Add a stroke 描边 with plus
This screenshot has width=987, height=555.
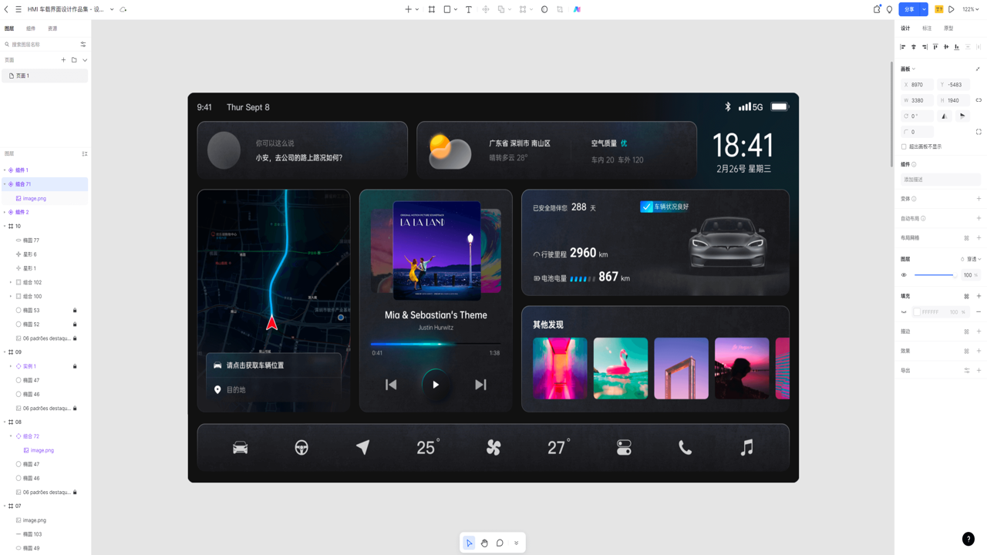click(x=979, y=331)
